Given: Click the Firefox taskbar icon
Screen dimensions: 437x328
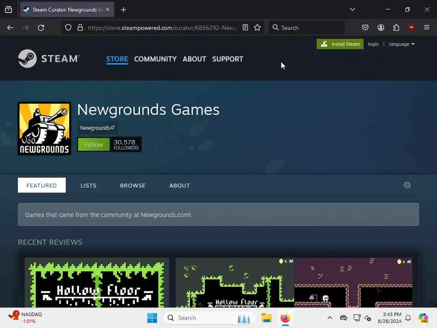Looking at the screenshot, I should [286, 318].
